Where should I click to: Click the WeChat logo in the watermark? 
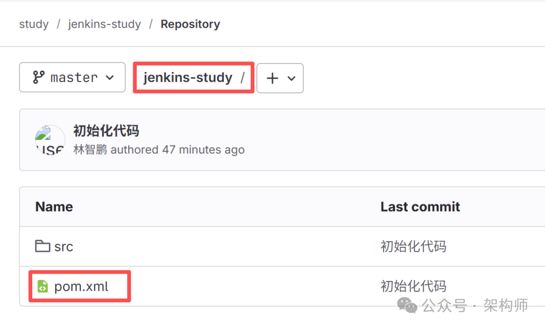click(407, 305)
